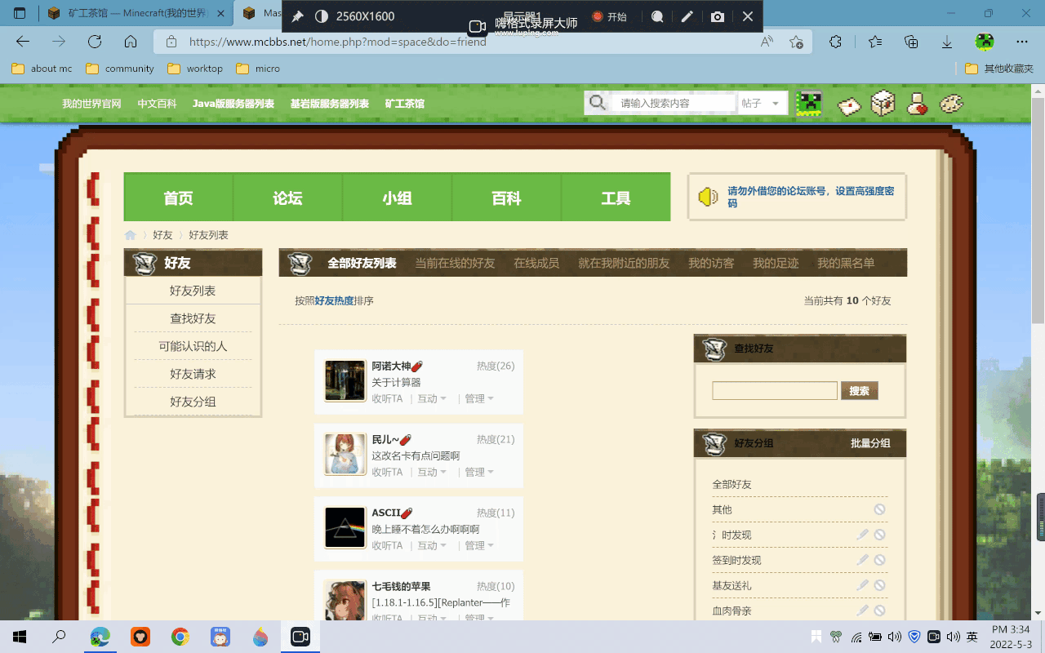Screen dimensions: 1045x653
Task: Click the crafting-box icon in the top navbar
Action: pyautogui.click(x=883, y=104)
